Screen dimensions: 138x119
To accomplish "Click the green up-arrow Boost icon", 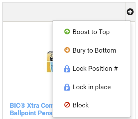I will [67, 31].
